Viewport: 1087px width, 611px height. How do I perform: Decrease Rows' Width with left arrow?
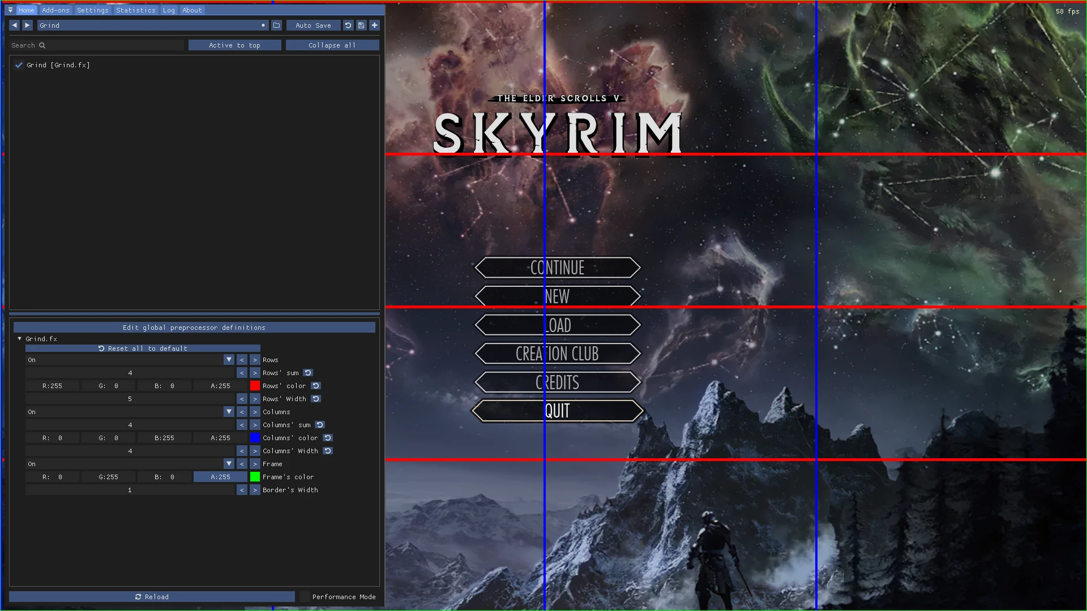pos(242,399)
